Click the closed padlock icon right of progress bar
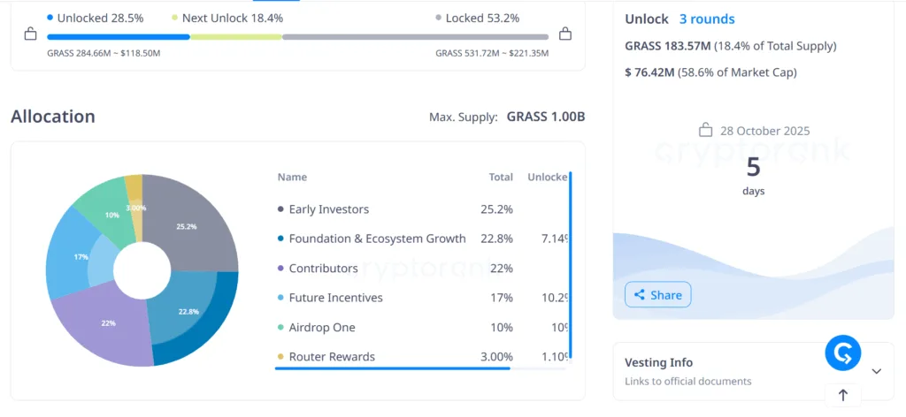Image resolution: width=906 pixels, height=417 pixels. (565, 34)
